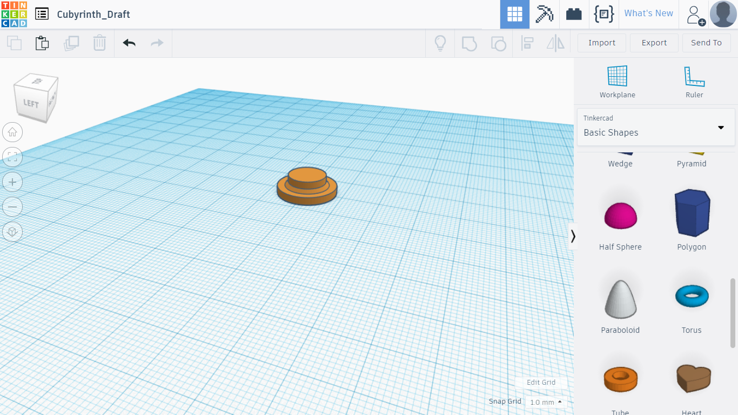738x415 pixels.
Task: Collapse the shapes panel with the chevron
Action: point(573,236)
